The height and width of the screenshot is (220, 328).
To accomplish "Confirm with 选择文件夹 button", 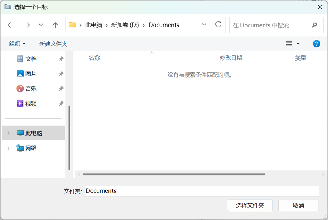I will click(250, 205).
